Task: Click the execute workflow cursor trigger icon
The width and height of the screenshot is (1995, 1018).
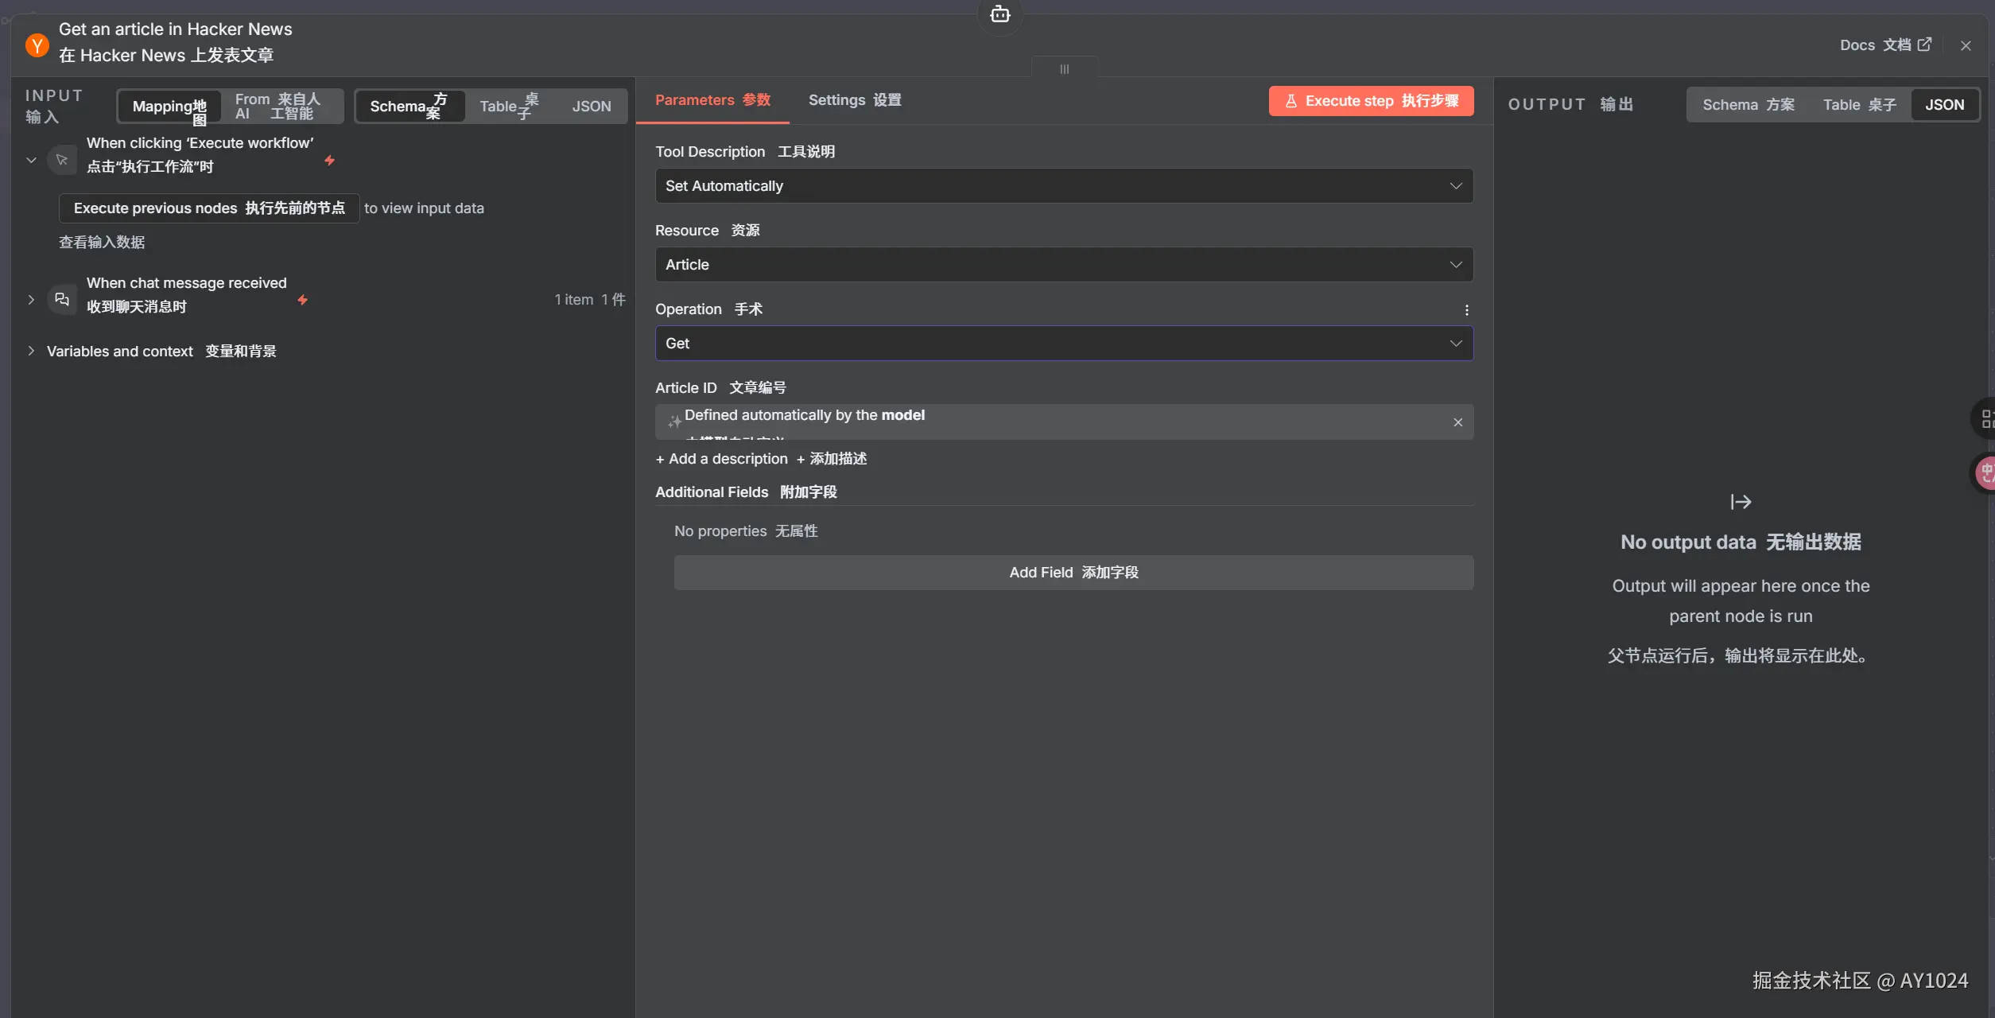Action: [62, 160]
